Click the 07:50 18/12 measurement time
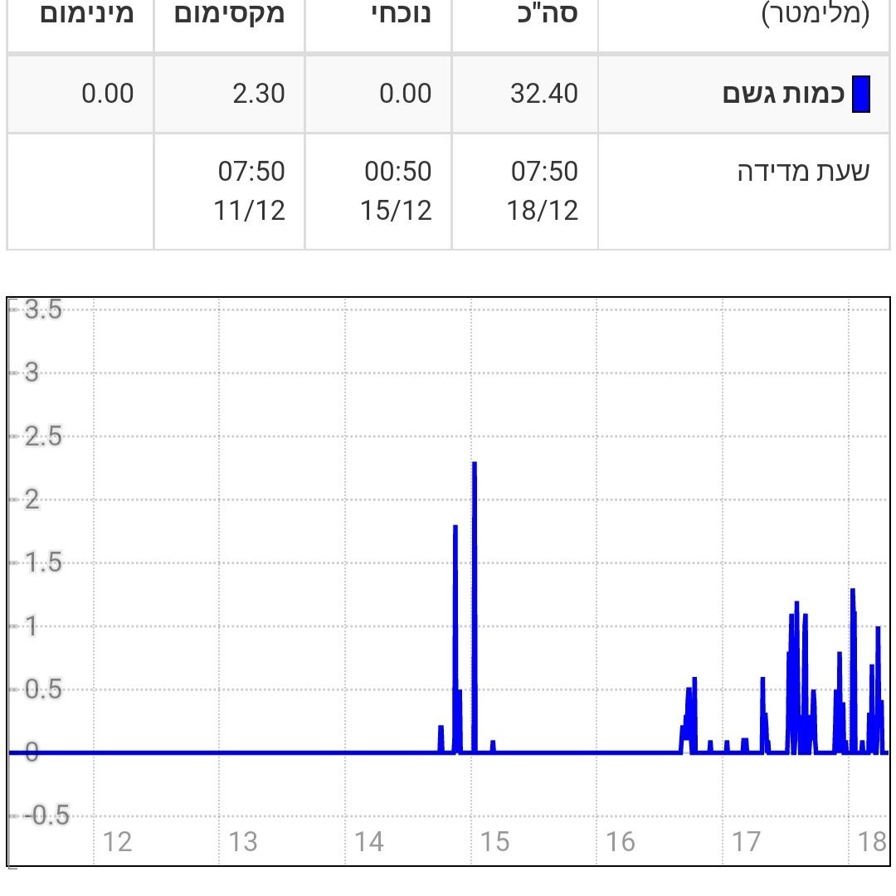Image resolution: width=896 pixels, height=896 pixels. 544,191
